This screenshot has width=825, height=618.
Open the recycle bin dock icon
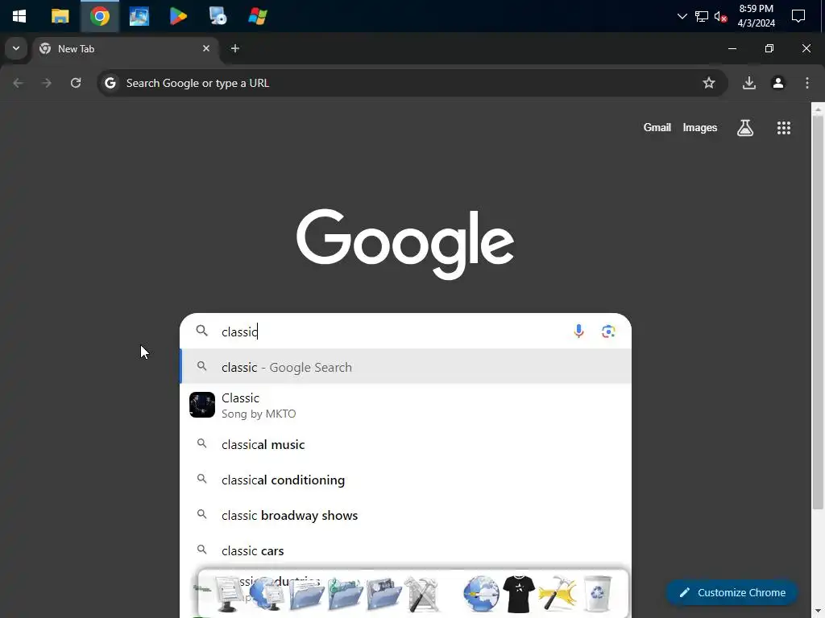(598, 594)
